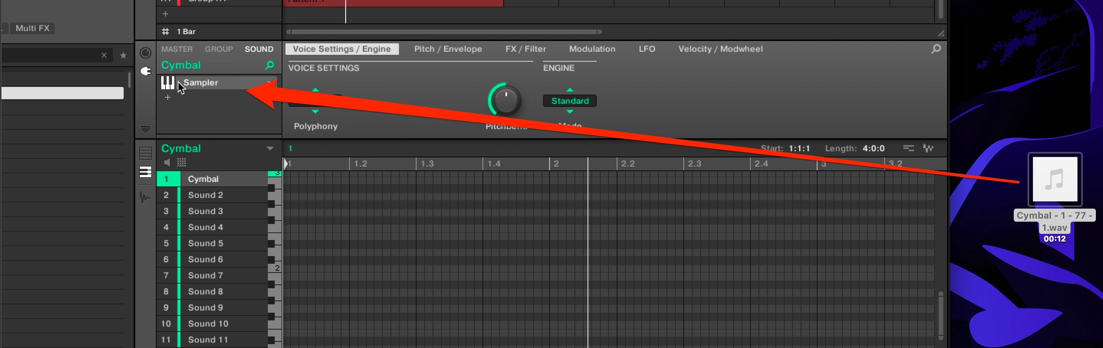Switch to the Plug-in view icon
Image resolution: width=1103 pixels, height=348 pixels.
[x=145, y=71]
